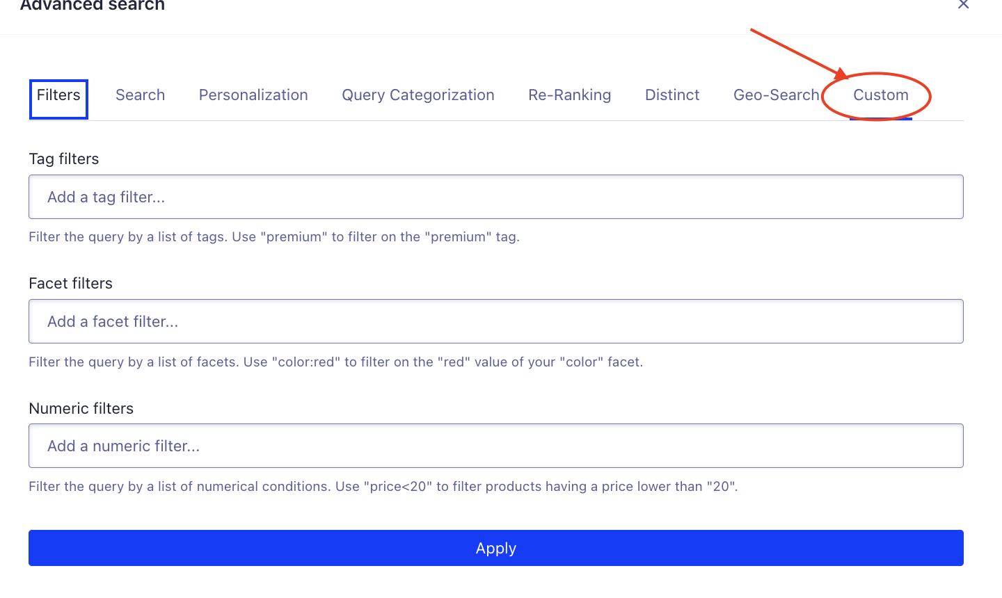The height and width of the screenshot is (598, 1002).
Task: Select the Geo-Search tab
Action: click(x=776, y=96)
